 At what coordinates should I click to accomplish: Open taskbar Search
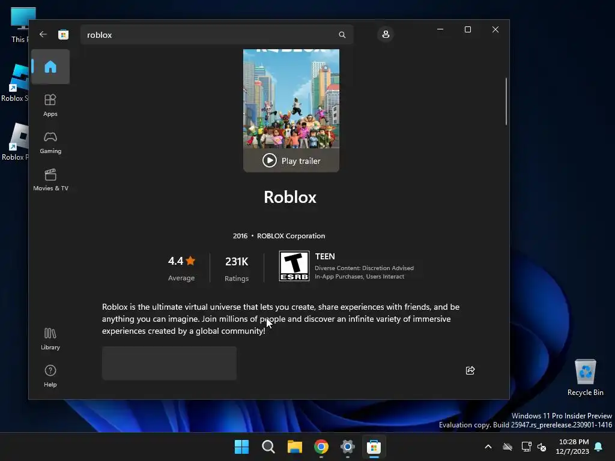pyautogui.click(x=268, y=447)
